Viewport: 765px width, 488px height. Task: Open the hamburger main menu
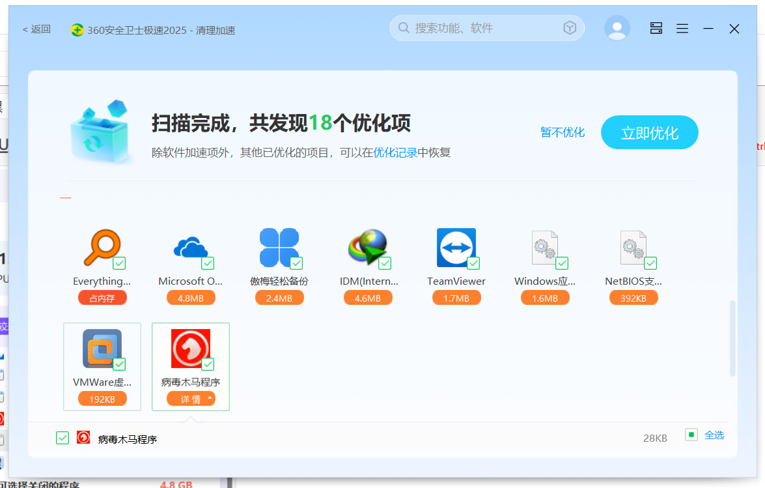click(682, 29)
